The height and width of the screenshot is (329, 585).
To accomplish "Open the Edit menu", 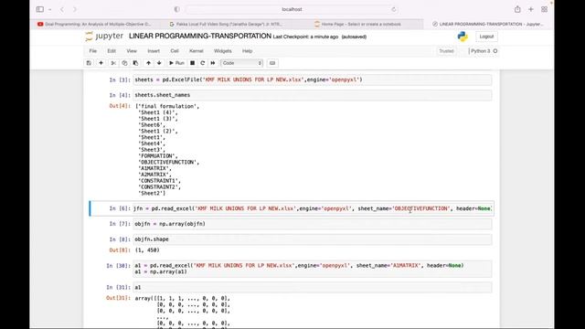I will 112,51.
